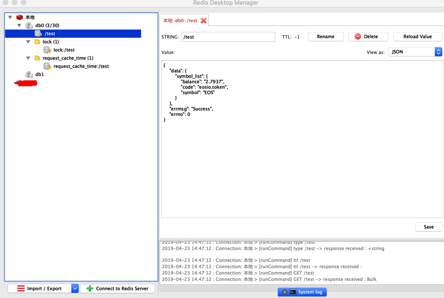Select the request_cache_time:/test key

point(81,66)
